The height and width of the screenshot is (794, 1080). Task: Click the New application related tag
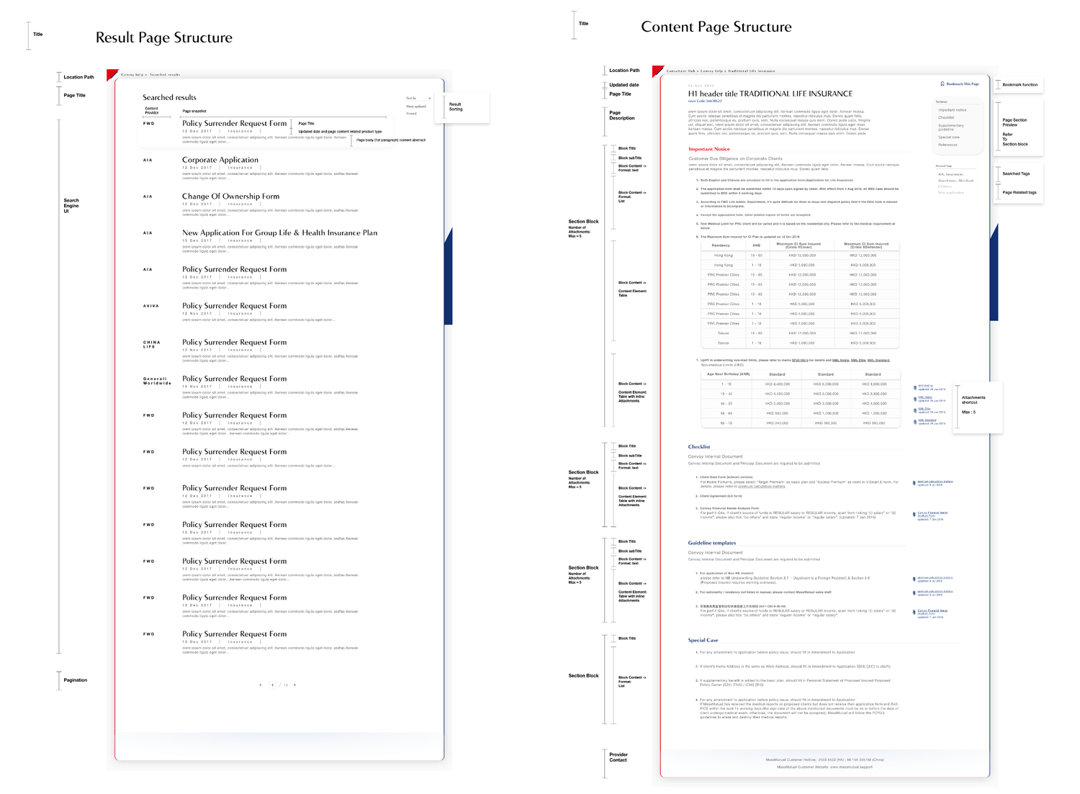pos(951,192)
